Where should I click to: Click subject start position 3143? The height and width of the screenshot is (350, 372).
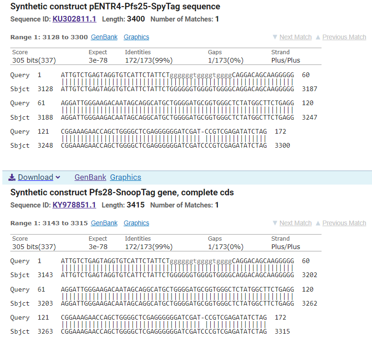pos(45,275)
